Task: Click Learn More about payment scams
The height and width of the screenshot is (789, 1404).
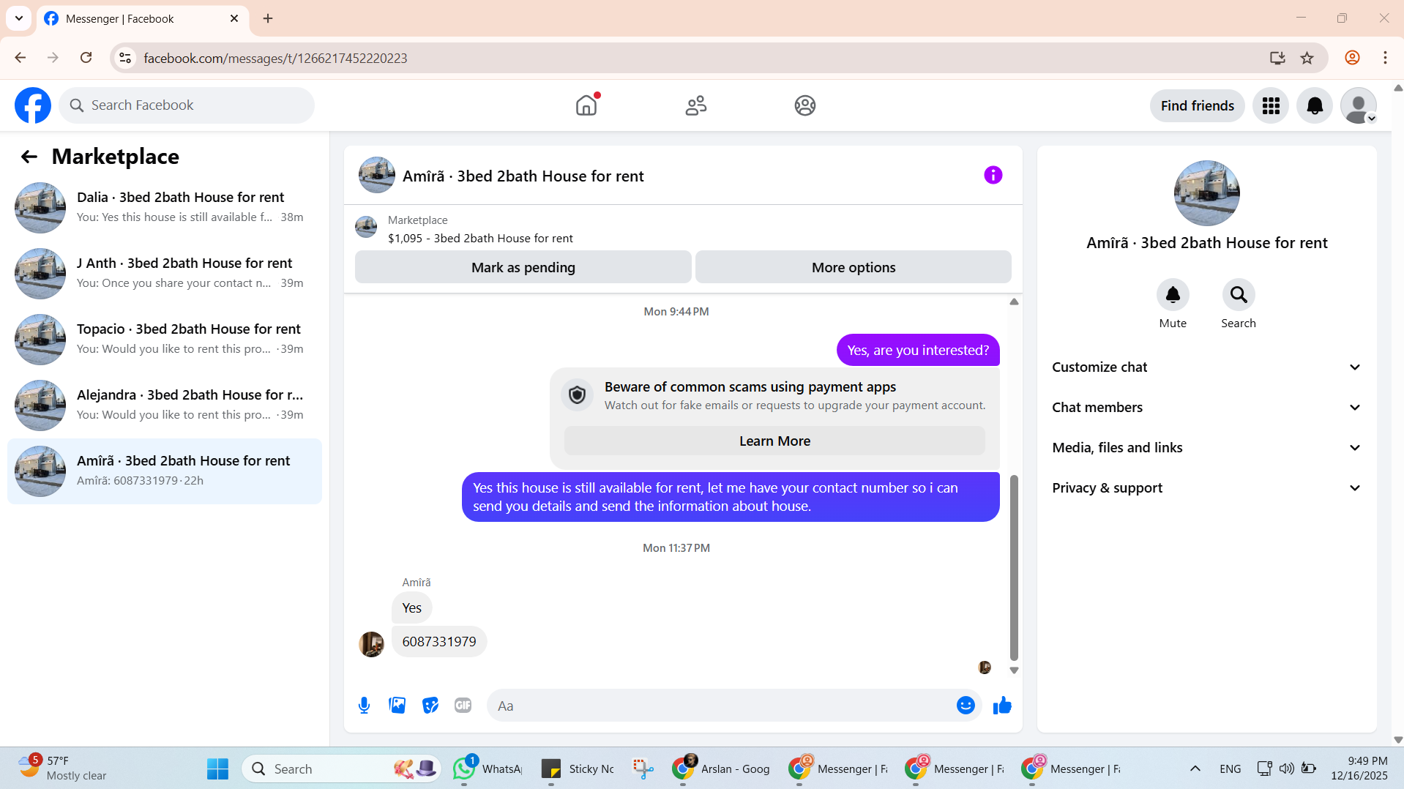Action: pyautogui.click(x=774, y=441)
